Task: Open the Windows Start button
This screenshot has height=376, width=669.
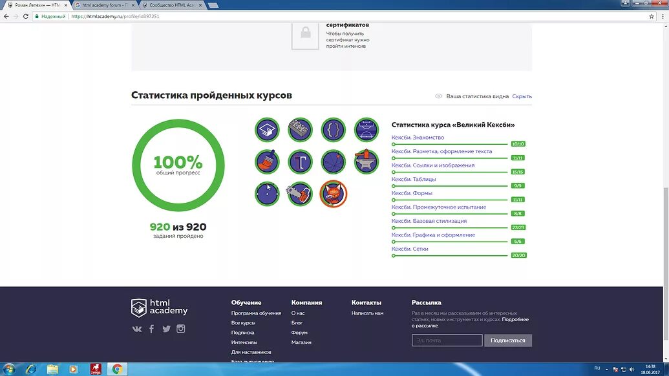Action: tap(8, 369)
